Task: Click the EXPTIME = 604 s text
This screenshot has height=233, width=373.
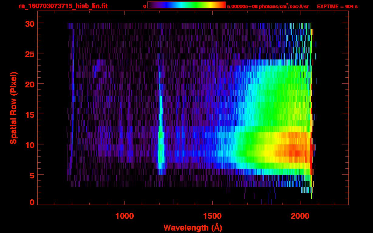Action: (337, 6)
